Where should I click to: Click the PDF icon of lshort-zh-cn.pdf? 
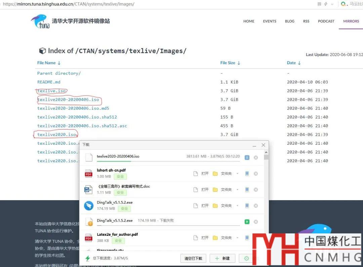pyautogui.click(x=89, y=174)
